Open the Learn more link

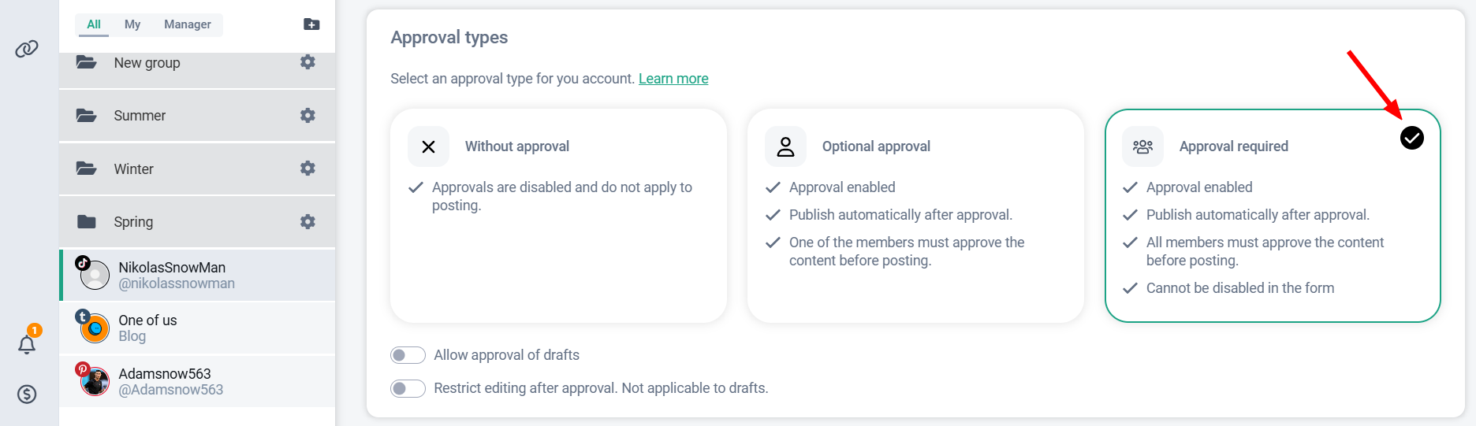click(673, 79)
